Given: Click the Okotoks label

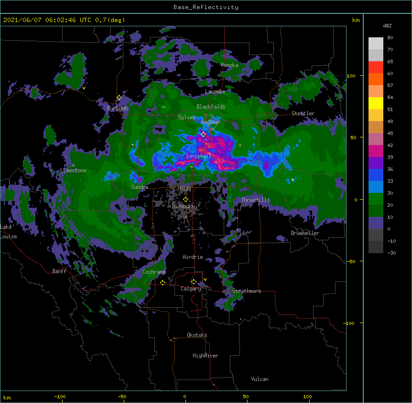Looking at the screenshot, I should coord(197,335).
